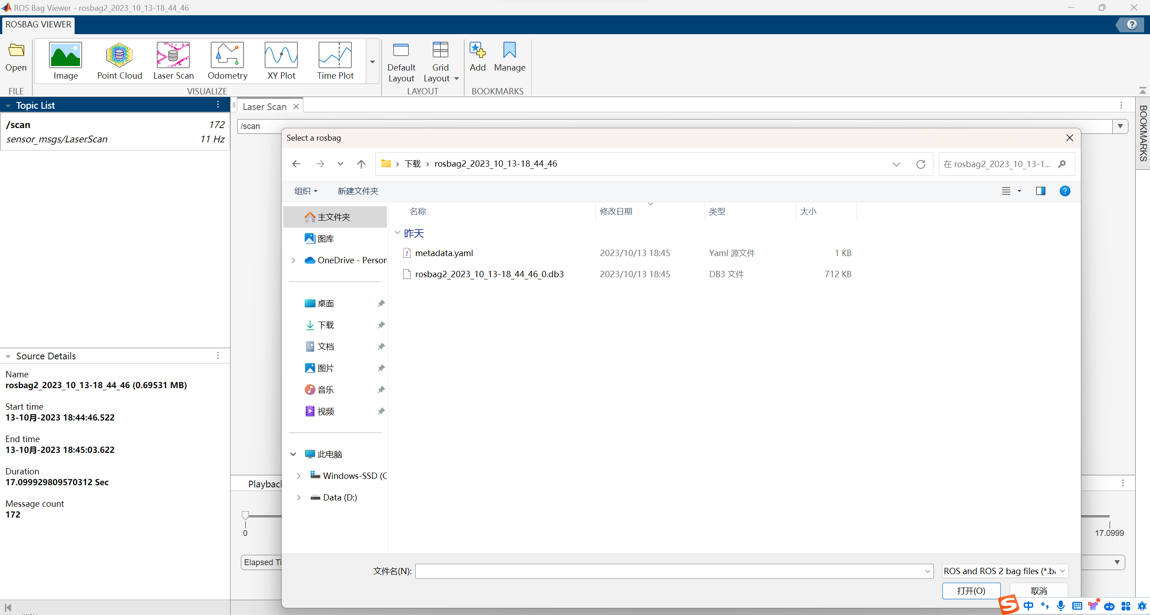Open a bag file using the Open icon
Viewport: 1150px width, 615px height.
[x=16, y=58]
